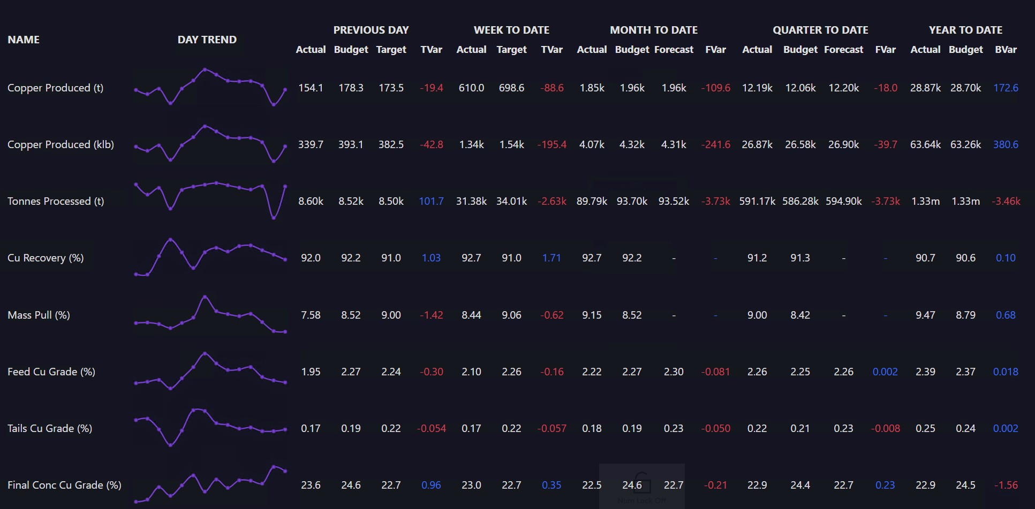This screenshot has width=1035, height=509.
Task: Click the Tails Cu Grade (%) row name
Action: [x=50, y=428]
